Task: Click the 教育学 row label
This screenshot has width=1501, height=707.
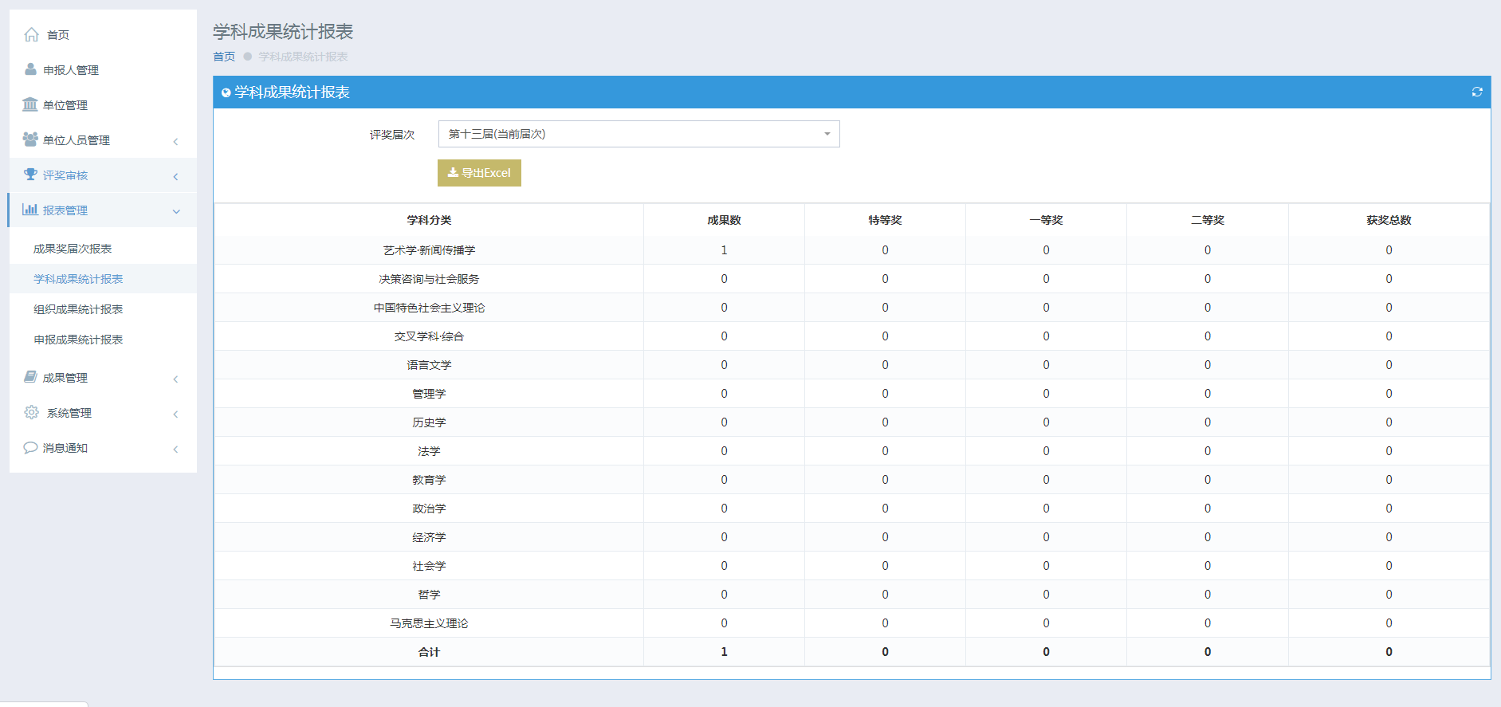Action: point(429,480)
